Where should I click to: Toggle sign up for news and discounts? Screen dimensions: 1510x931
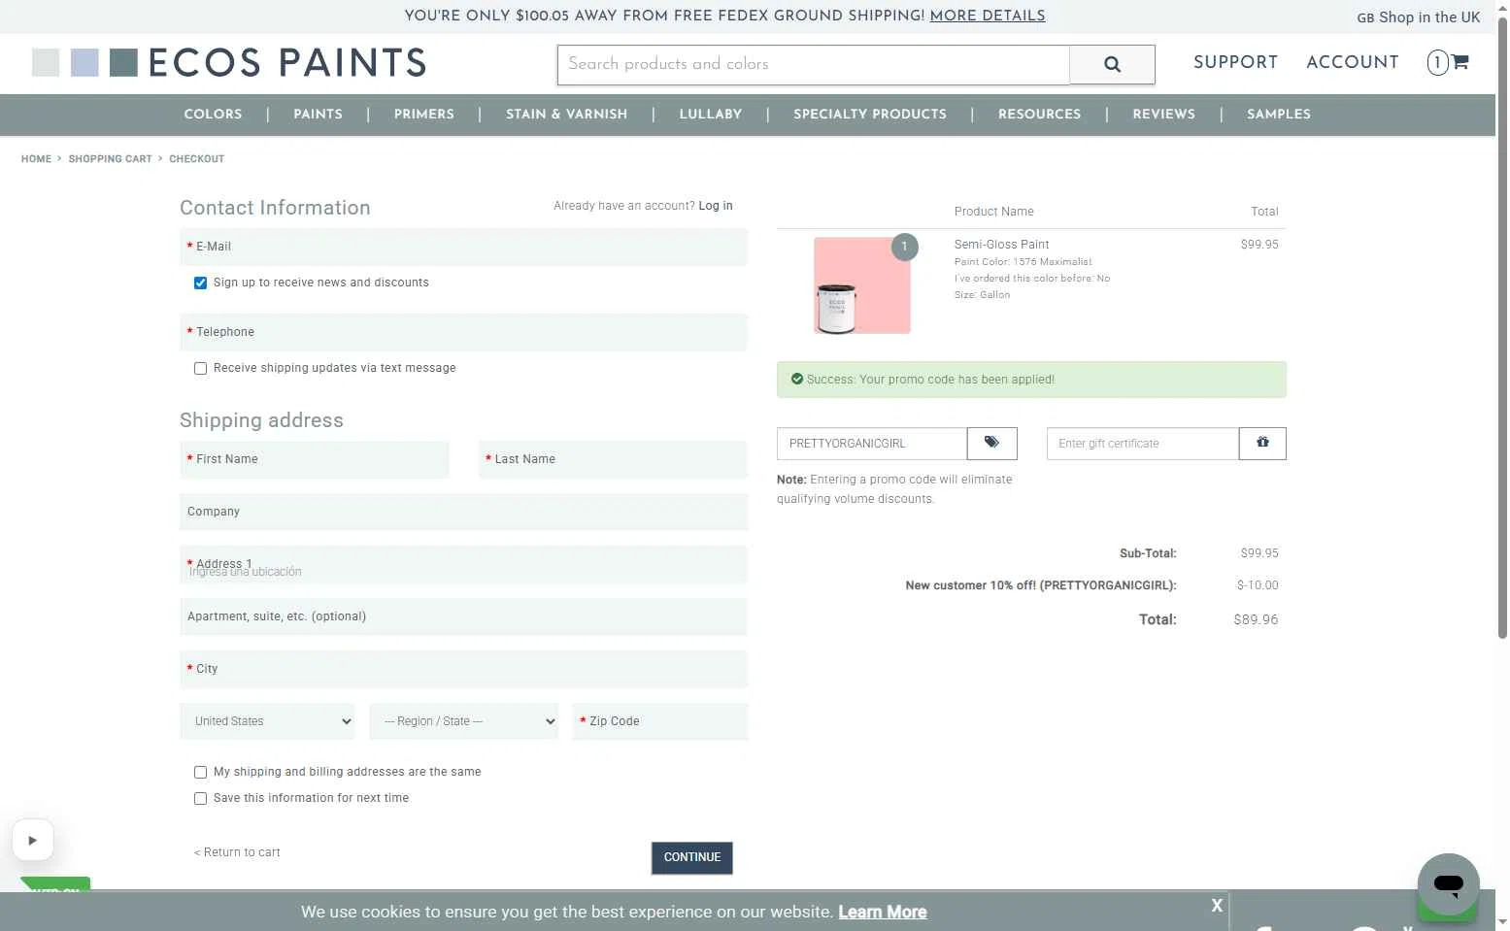click(200, 283)
